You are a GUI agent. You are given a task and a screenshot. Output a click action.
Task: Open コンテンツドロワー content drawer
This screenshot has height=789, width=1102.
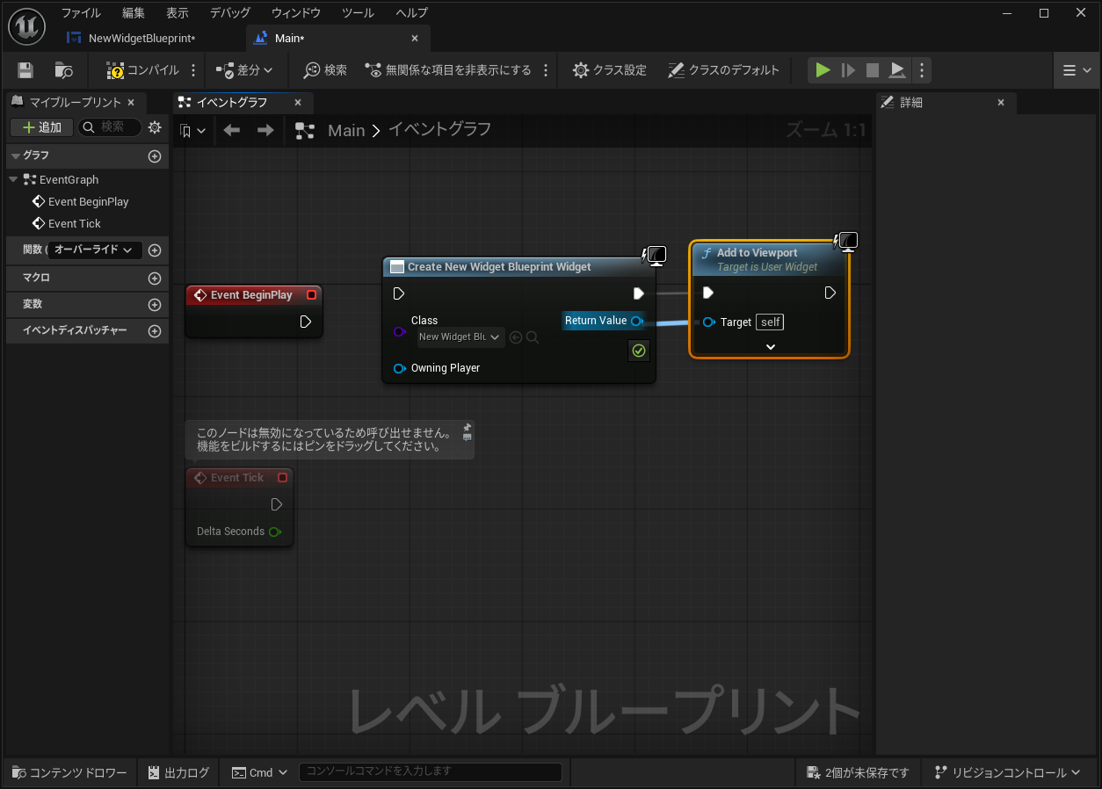[x=70, y=772]
